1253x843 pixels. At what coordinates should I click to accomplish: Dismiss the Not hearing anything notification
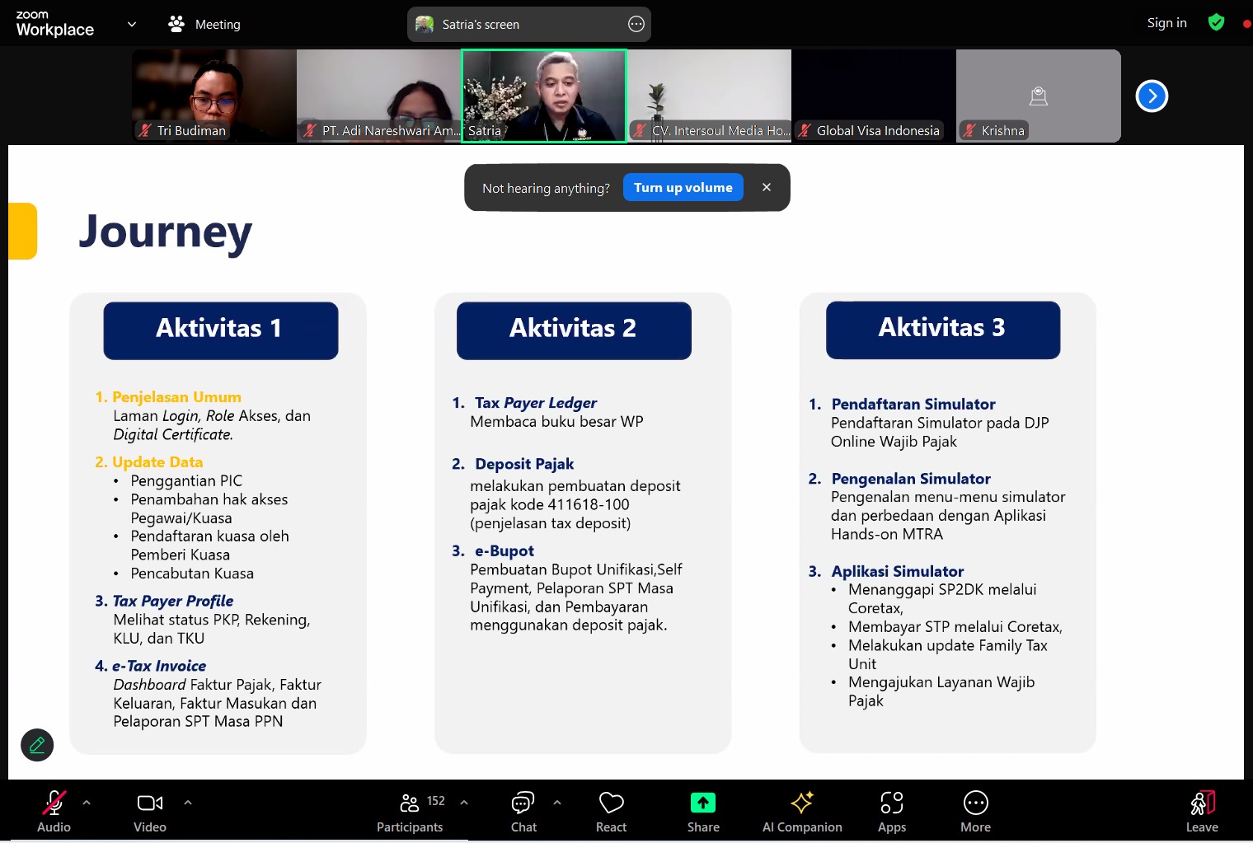[767, 188]
